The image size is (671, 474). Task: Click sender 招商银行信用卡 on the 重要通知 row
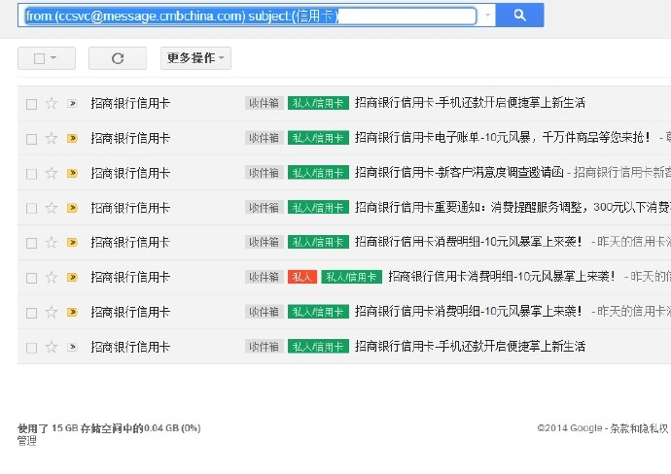pyautogui.click(x=130, y=208)
